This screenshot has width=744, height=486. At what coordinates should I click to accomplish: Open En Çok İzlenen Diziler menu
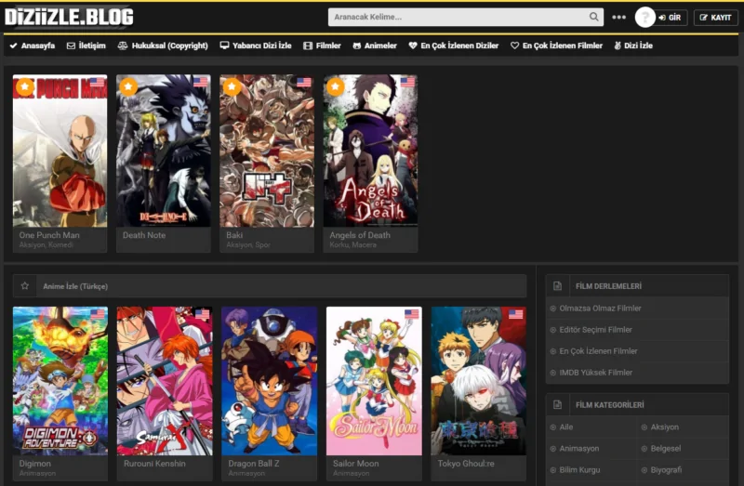pos(454,46)
